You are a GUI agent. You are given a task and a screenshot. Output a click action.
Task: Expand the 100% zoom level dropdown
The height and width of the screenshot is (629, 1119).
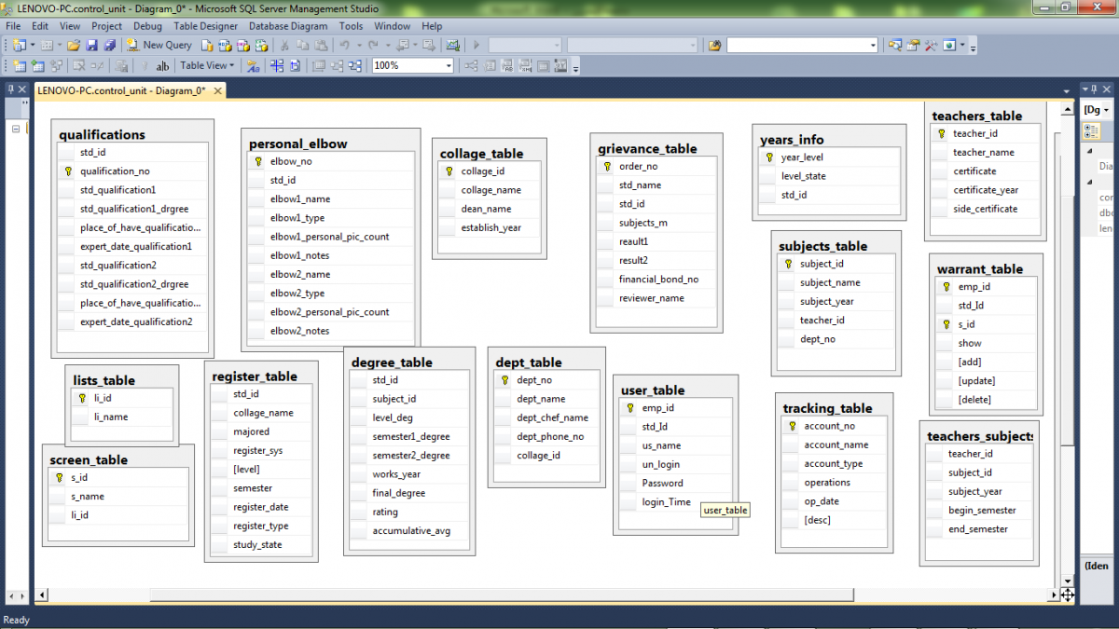coord(449,66)
